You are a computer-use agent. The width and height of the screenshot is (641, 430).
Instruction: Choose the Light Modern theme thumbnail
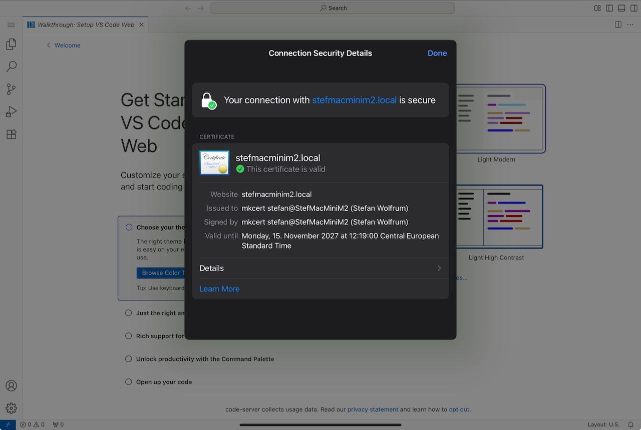(500, 118)
